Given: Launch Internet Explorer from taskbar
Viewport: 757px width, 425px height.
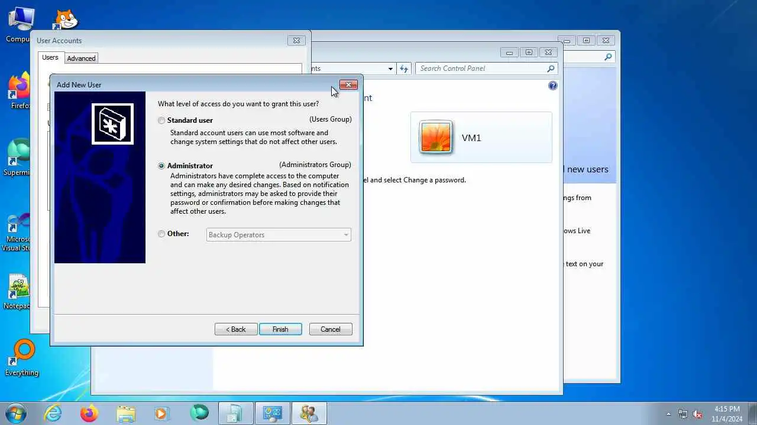Looking at the screenshot, I should tap(53, 413).
